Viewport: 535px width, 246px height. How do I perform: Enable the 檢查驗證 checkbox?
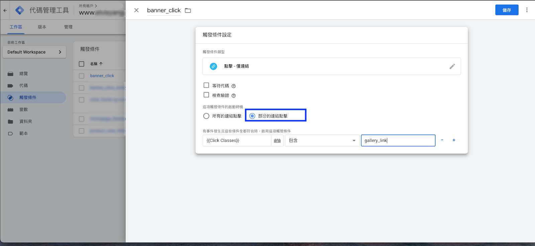point(206,95)
